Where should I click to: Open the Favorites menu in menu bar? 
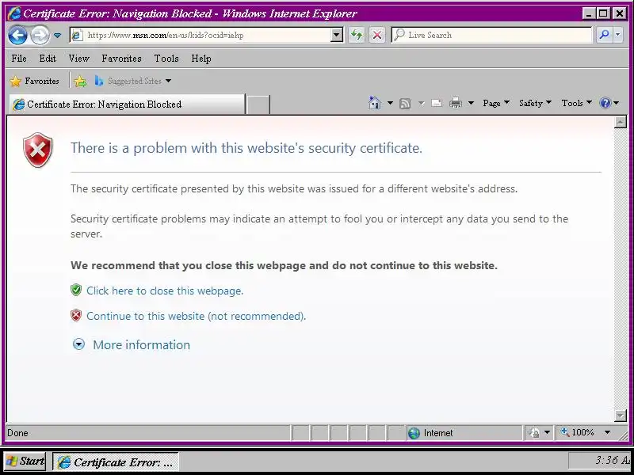121,59
